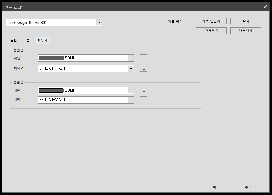Close the 철근 스타일 dialog
Viewport: 272px width, 195px height.
(265, 7)
